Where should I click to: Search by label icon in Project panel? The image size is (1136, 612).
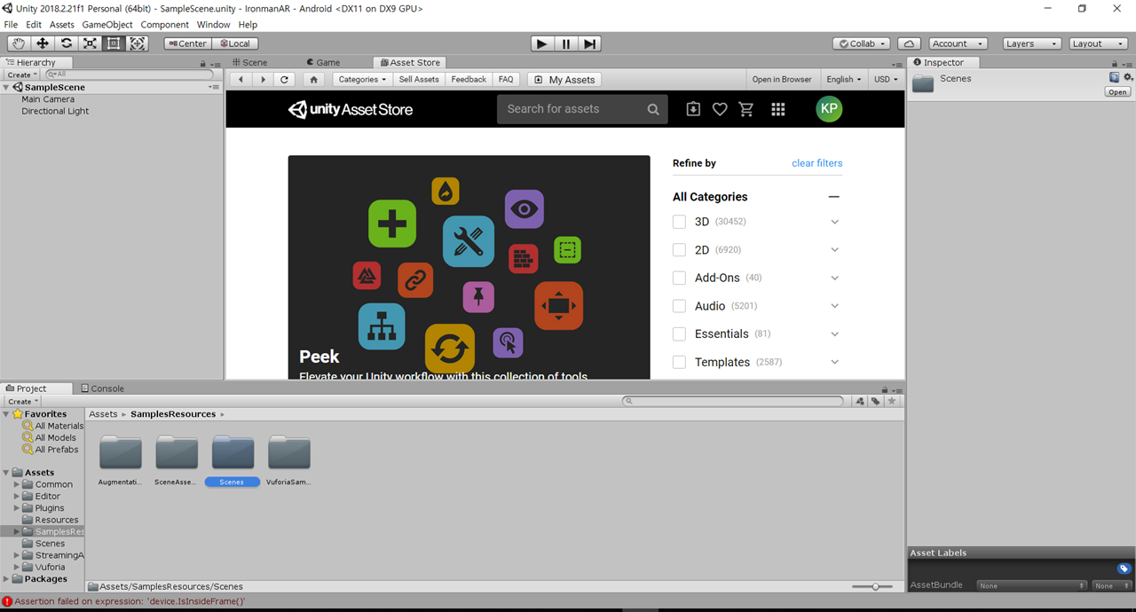pyautogui.click(x=876, y=401)
